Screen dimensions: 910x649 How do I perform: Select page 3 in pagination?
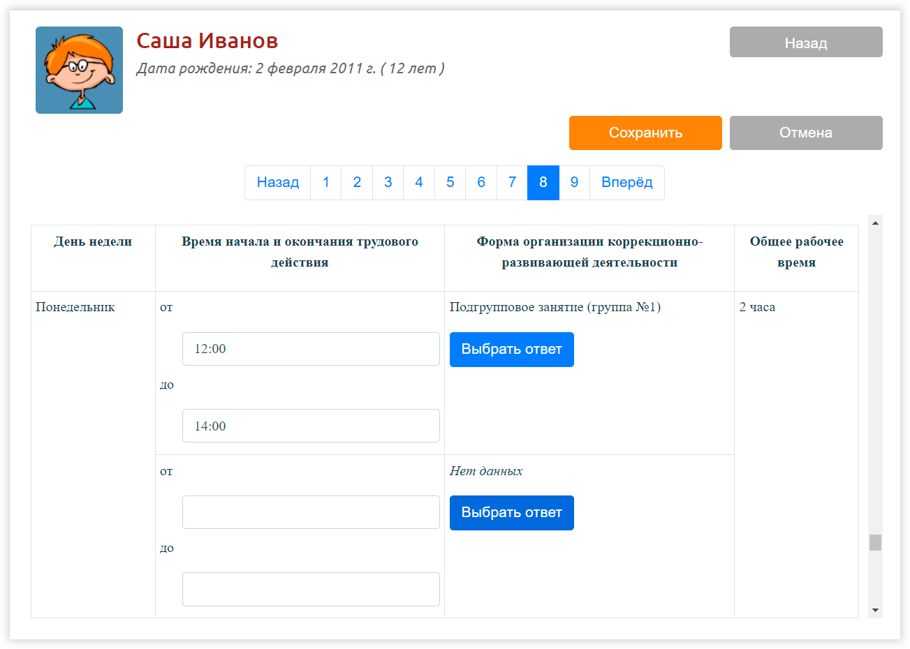388,183
